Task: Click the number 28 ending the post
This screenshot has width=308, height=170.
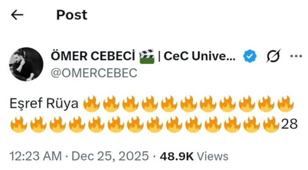Action: (x=289, y=124)
